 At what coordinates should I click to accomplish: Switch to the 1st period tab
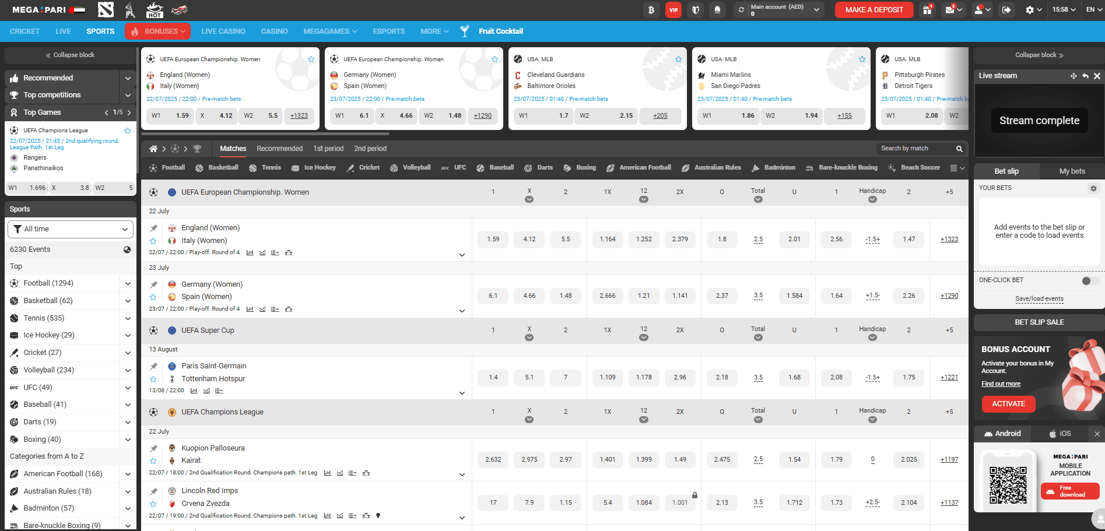(x=328, y=149)
